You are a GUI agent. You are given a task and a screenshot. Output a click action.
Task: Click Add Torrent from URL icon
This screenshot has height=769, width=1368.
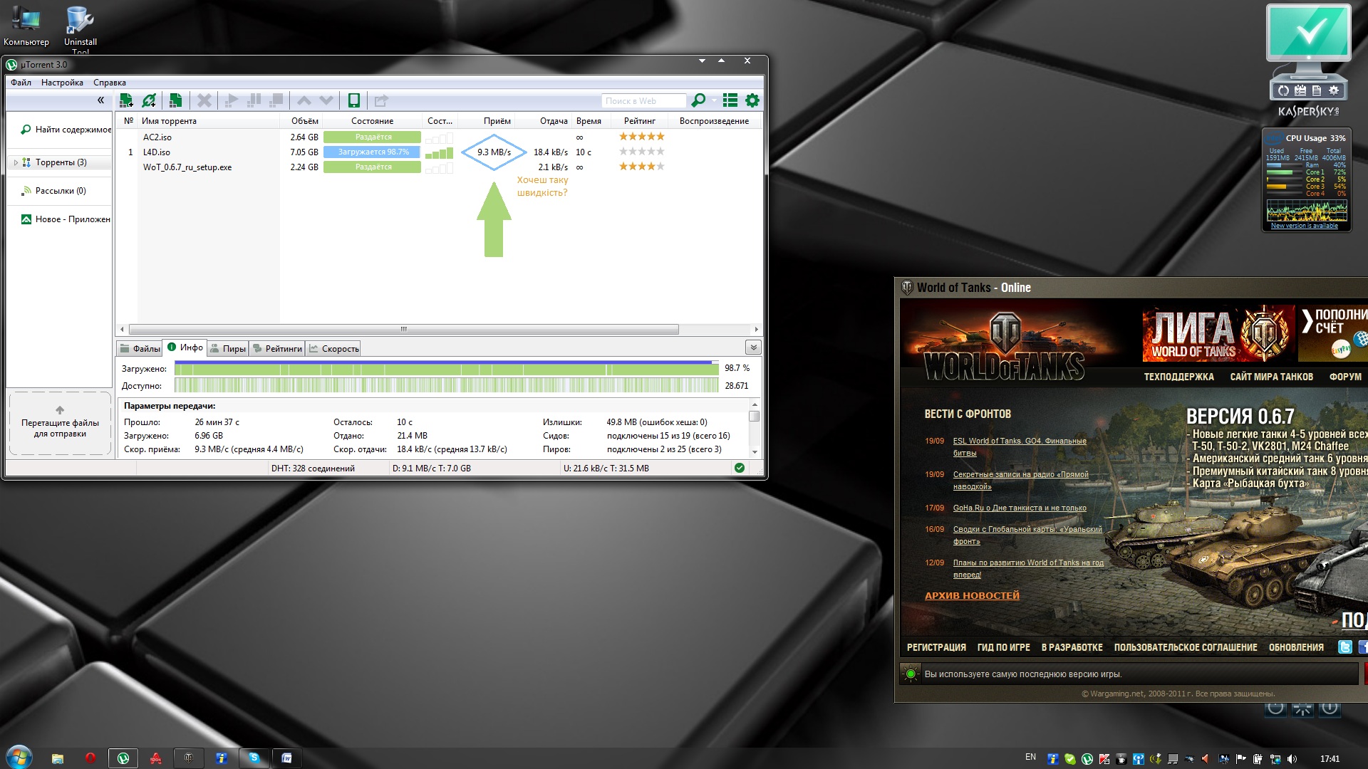pos(149,100)
